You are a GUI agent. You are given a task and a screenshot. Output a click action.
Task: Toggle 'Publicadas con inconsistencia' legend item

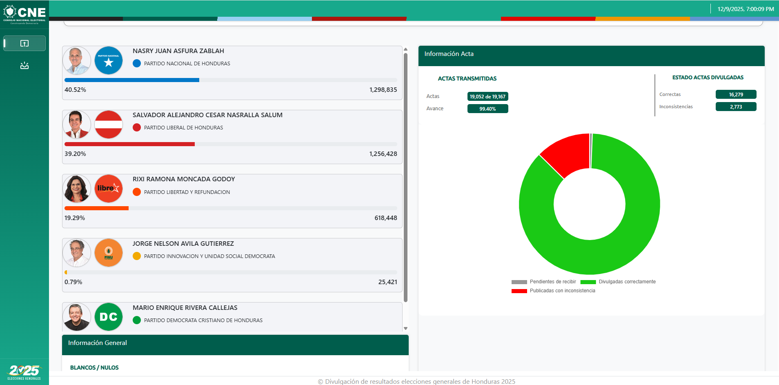pos(553,291)
